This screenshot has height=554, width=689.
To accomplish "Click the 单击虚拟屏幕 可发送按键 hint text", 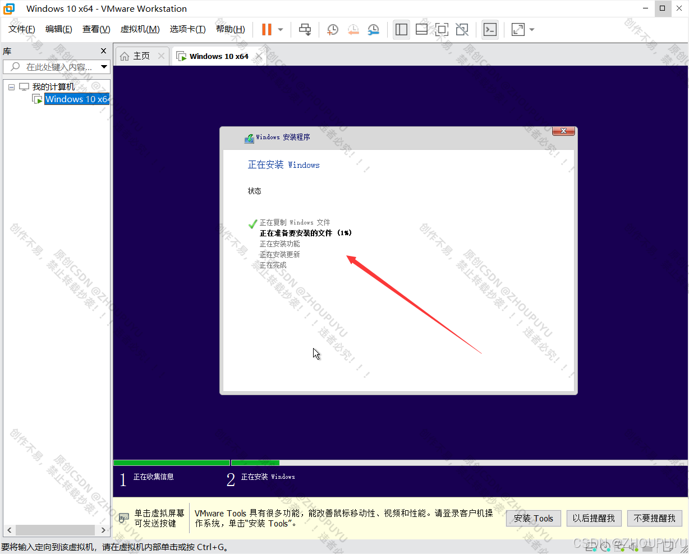I will point(159,518).
